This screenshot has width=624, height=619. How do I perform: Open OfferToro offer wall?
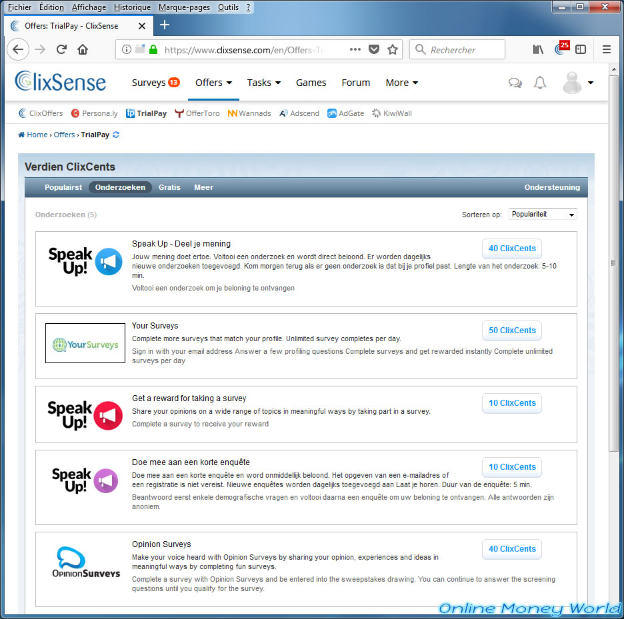point(197,113)
